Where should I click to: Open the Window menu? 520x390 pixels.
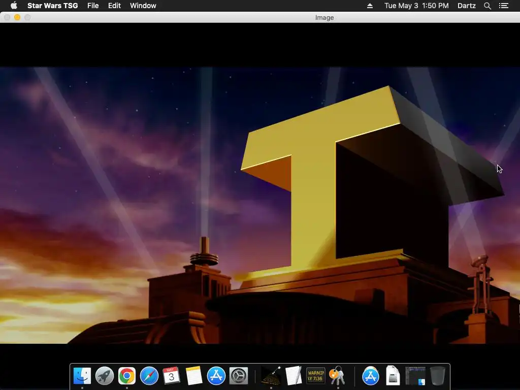[x=143, y=6]
